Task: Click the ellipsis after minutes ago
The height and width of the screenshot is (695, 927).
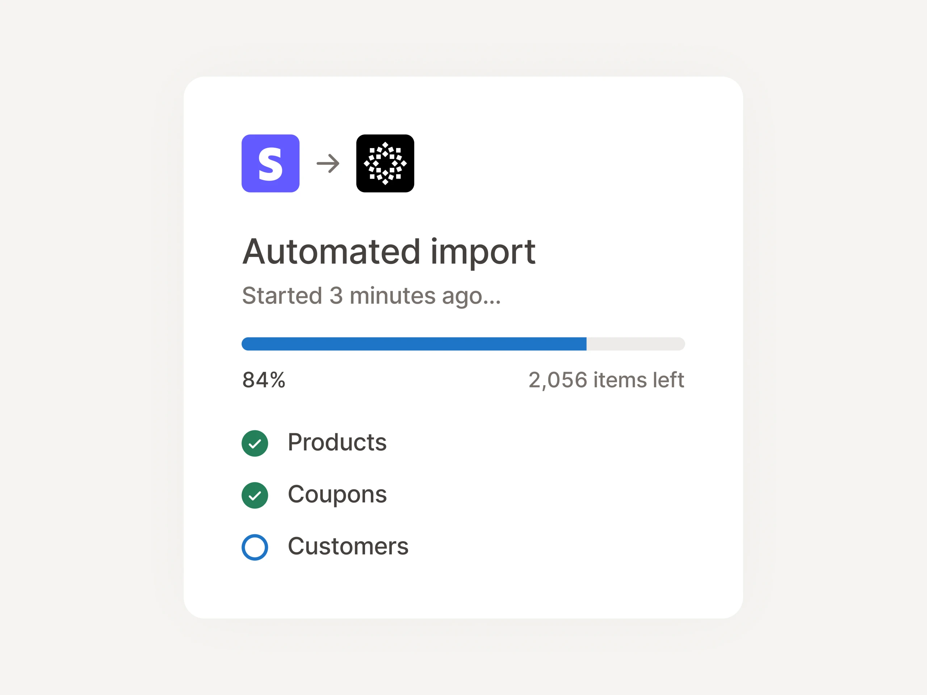Action: (492, 303)
